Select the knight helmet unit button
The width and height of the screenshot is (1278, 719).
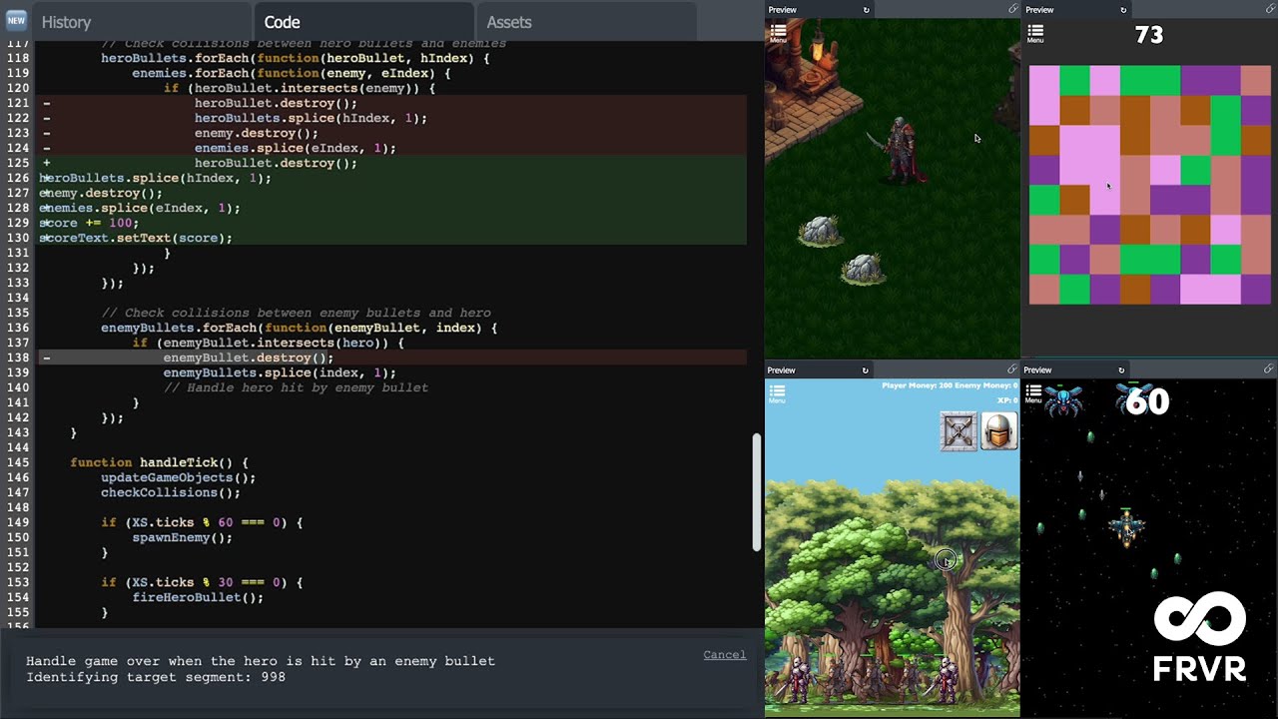pos(998,431)
